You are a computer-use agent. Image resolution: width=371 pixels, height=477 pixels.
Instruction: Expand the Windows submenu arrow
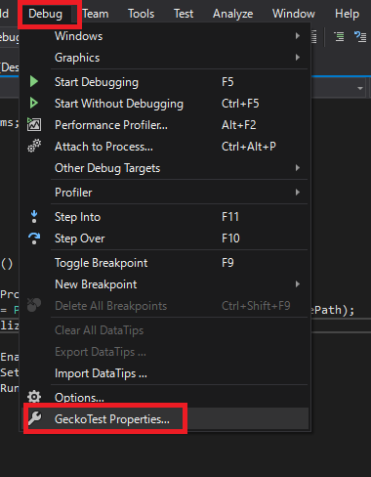click(x=298, y=36)
